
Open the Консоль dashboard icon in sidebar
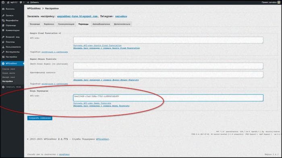point(3,9)
